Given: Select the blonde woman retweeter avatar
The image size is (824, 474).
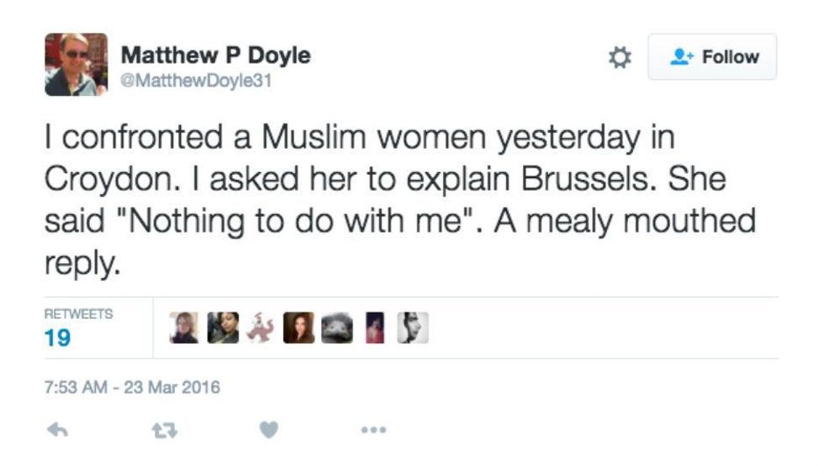Looking at the screenshot, I should pyautogui.click(x=184, y=328).
